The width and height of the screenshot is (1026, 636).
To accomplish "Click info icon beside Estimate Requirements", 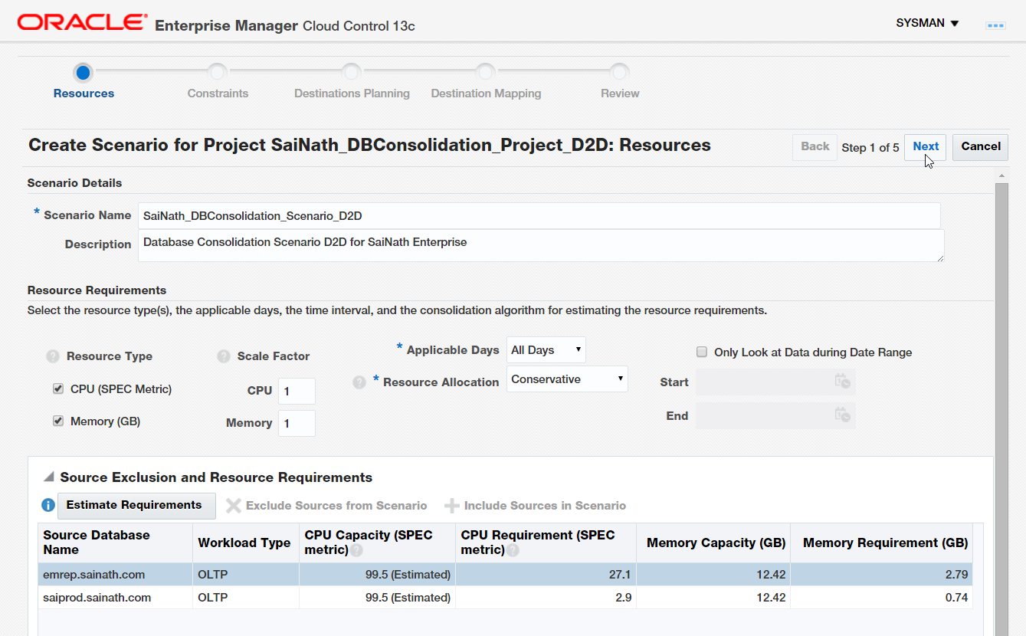I will [48, 505].
